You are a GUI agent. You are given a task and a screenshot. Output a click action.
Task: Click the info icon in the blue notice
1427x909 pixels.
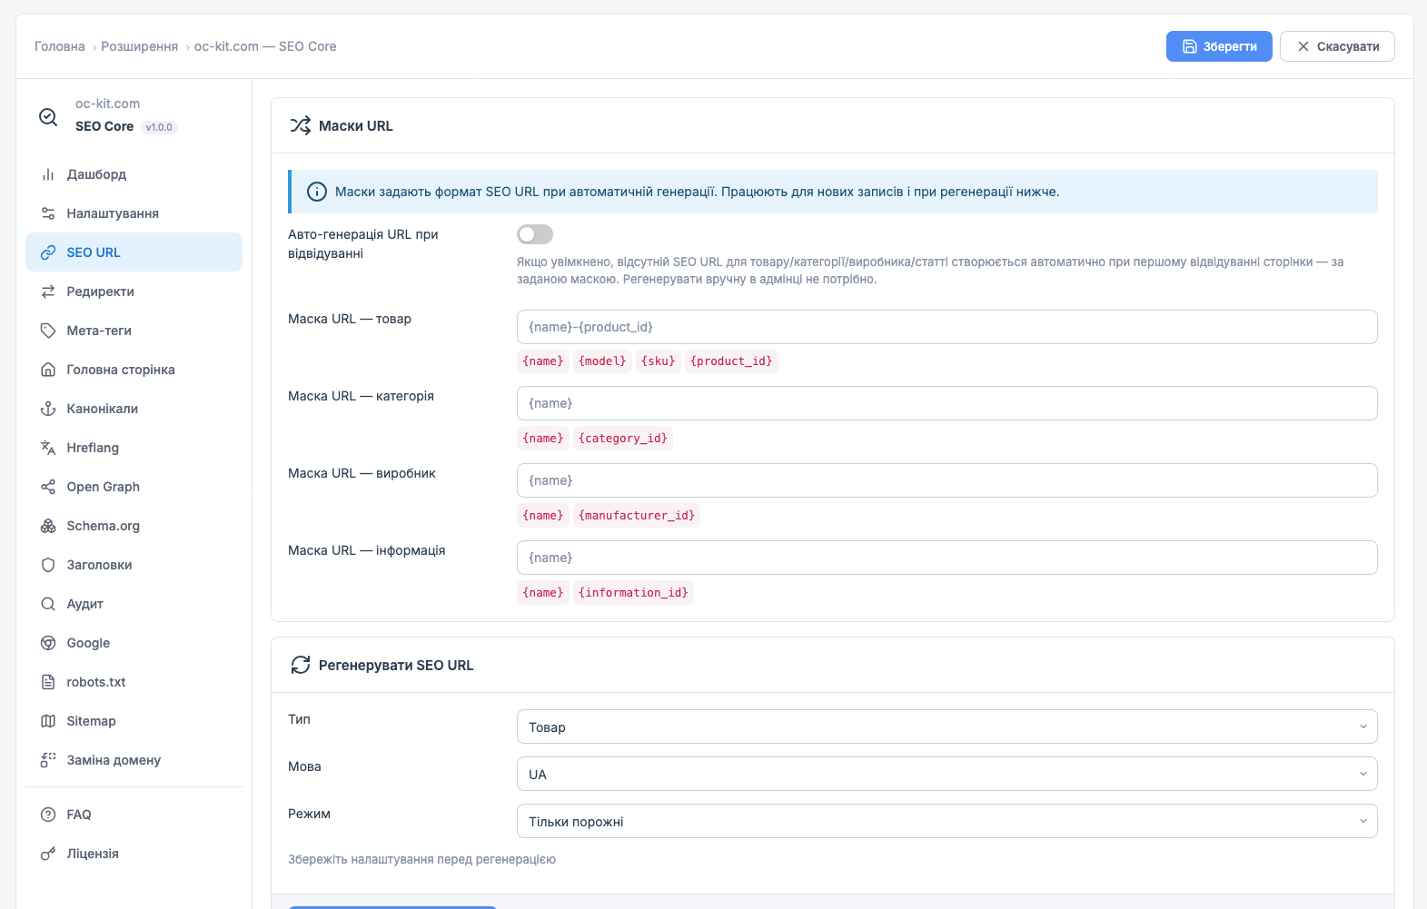pyautogui.click(x=317, y=192)
